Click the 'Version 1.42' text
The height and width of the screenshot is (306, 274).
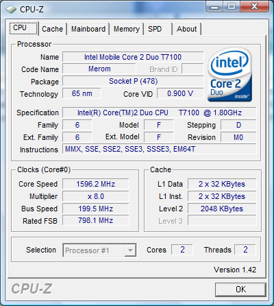pos(235,270)
